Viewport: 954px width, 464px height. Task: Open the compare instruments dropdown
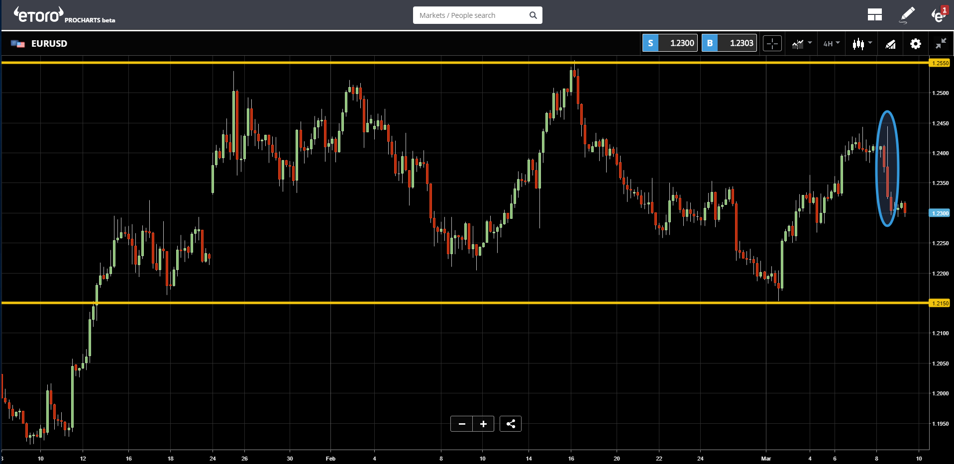tap(802, 44)
